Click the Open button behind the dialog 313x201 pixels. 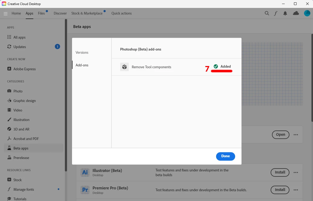[280, 135]
